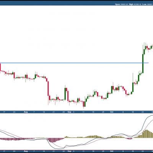Click the Low price label in header
Image resolution: width=153 pixels, height=153 pixels.
tap(144, 4)
